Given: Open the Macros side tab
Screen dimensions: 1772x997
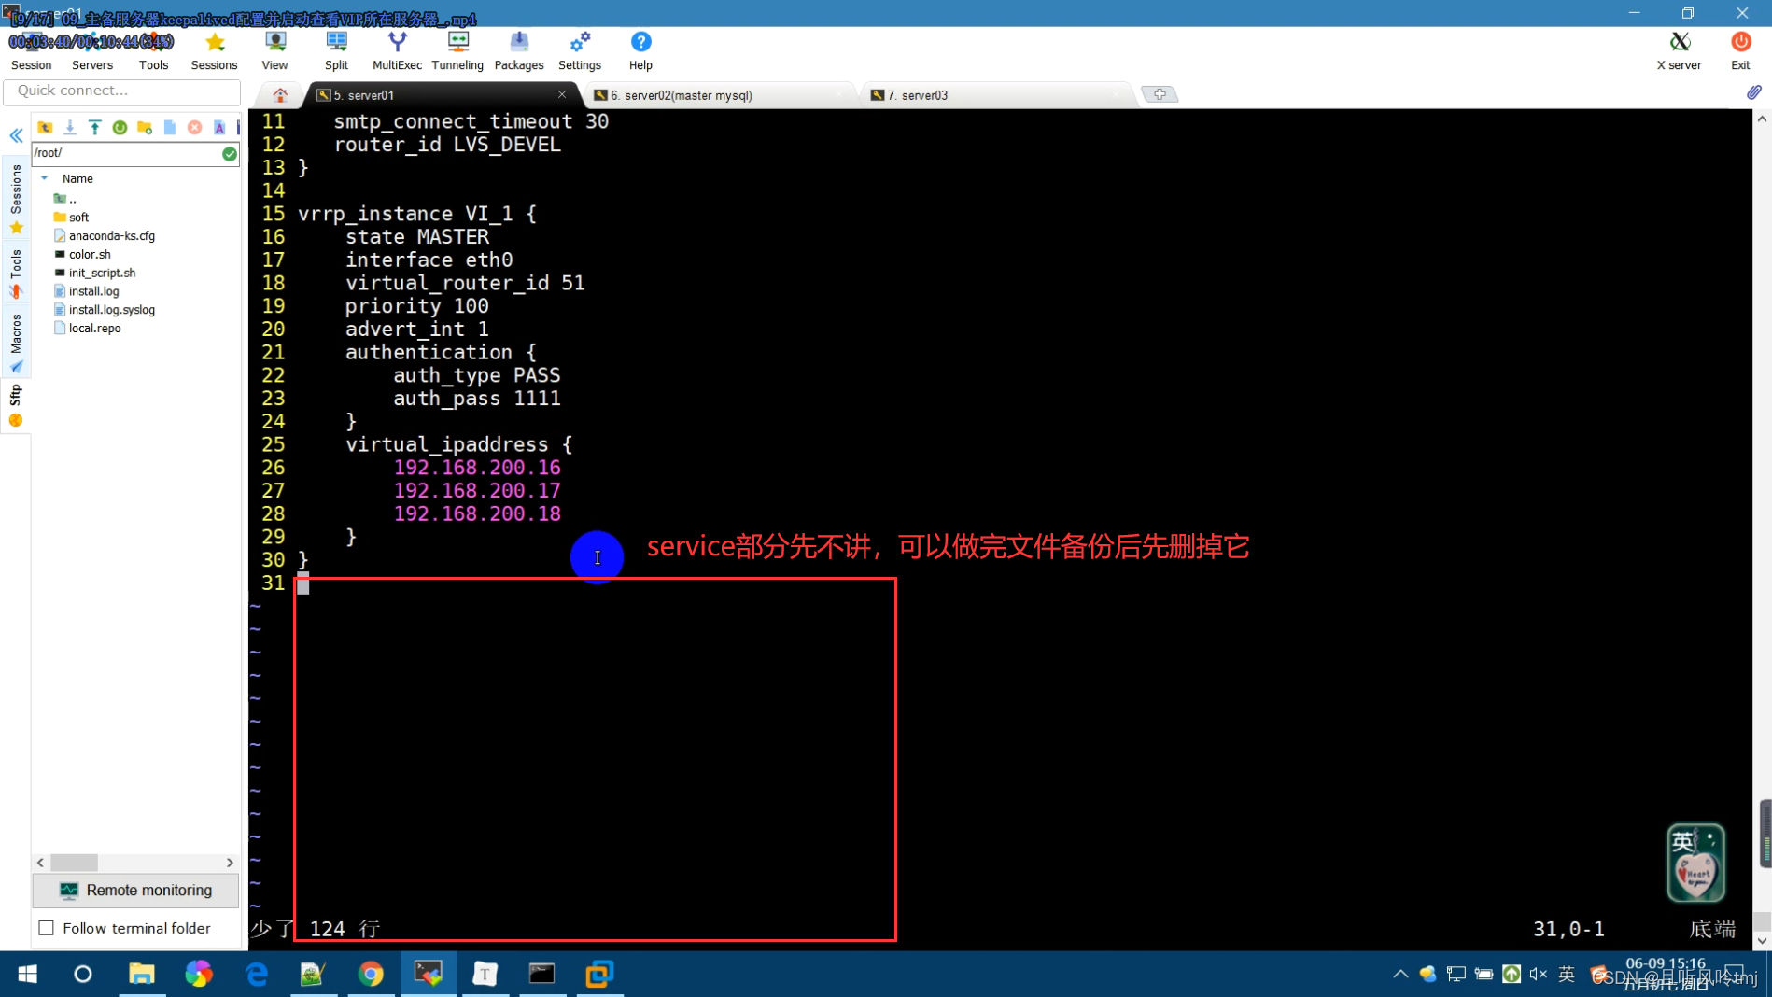Looking at the screenshot, I should click(16, 343).
